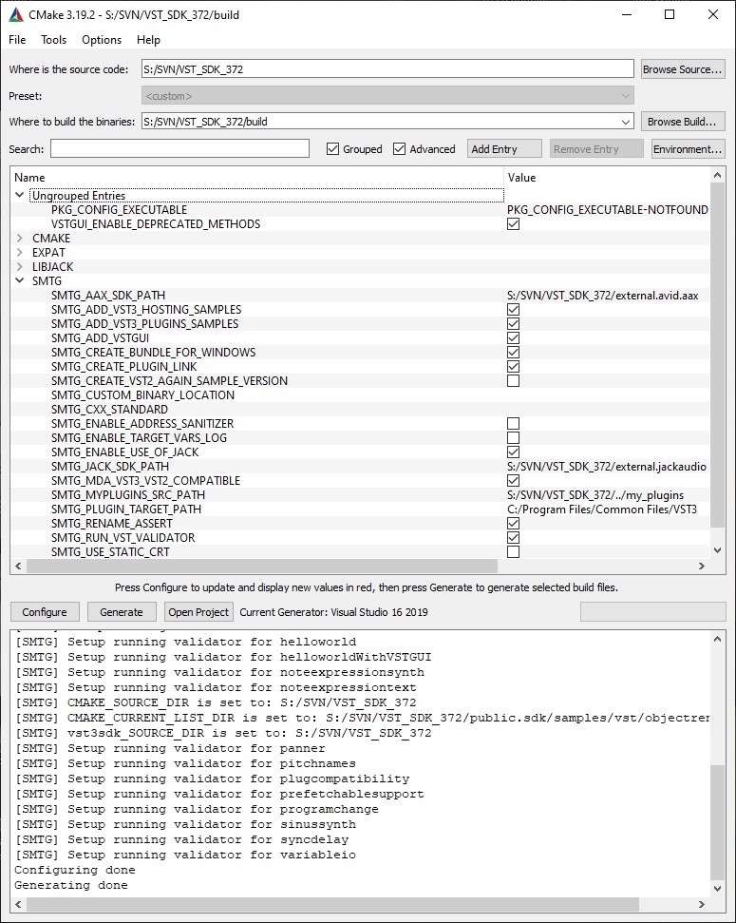Click the Configure button
This screenshot has width=736, height=923.
point(45,612)
